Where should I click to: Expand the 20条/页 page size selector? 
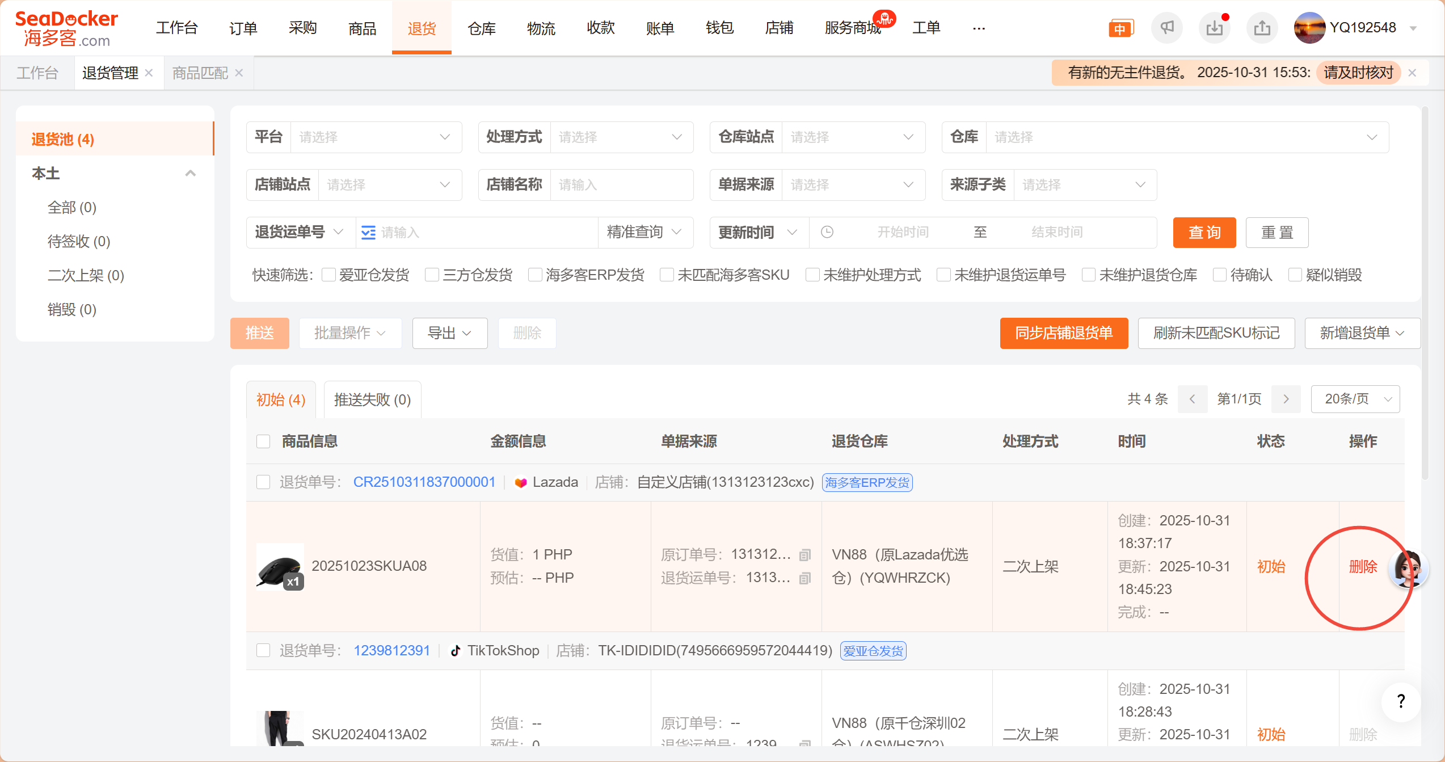tap(1355, 399)
